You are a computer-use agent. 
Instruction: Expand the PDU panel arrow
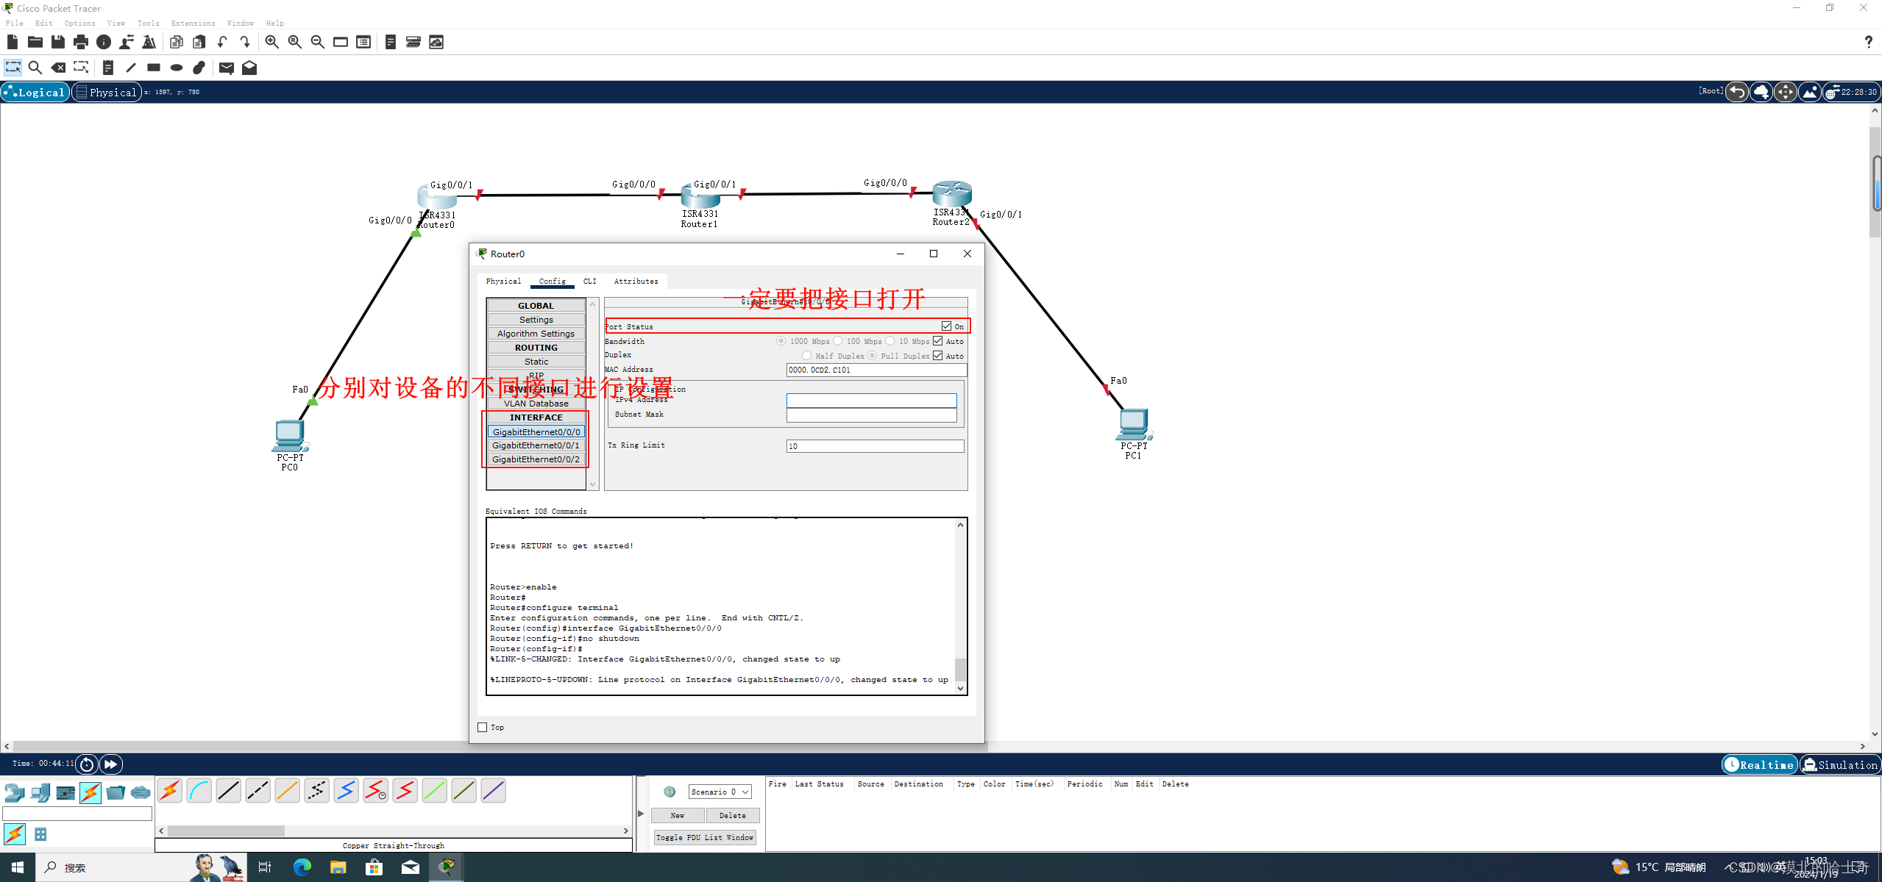click(x=641, y=814)
